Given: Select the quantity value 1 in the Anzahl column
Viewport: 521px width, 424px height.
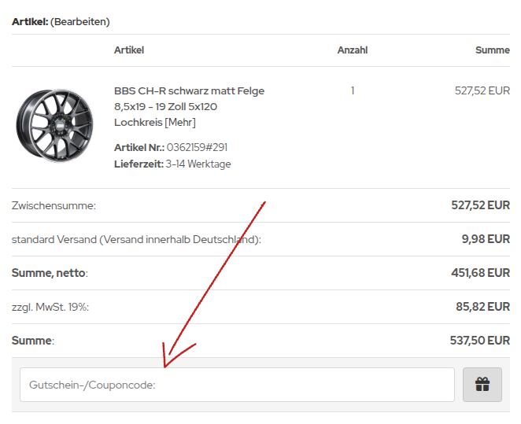Looking at the screenshot, I should 353,90.
